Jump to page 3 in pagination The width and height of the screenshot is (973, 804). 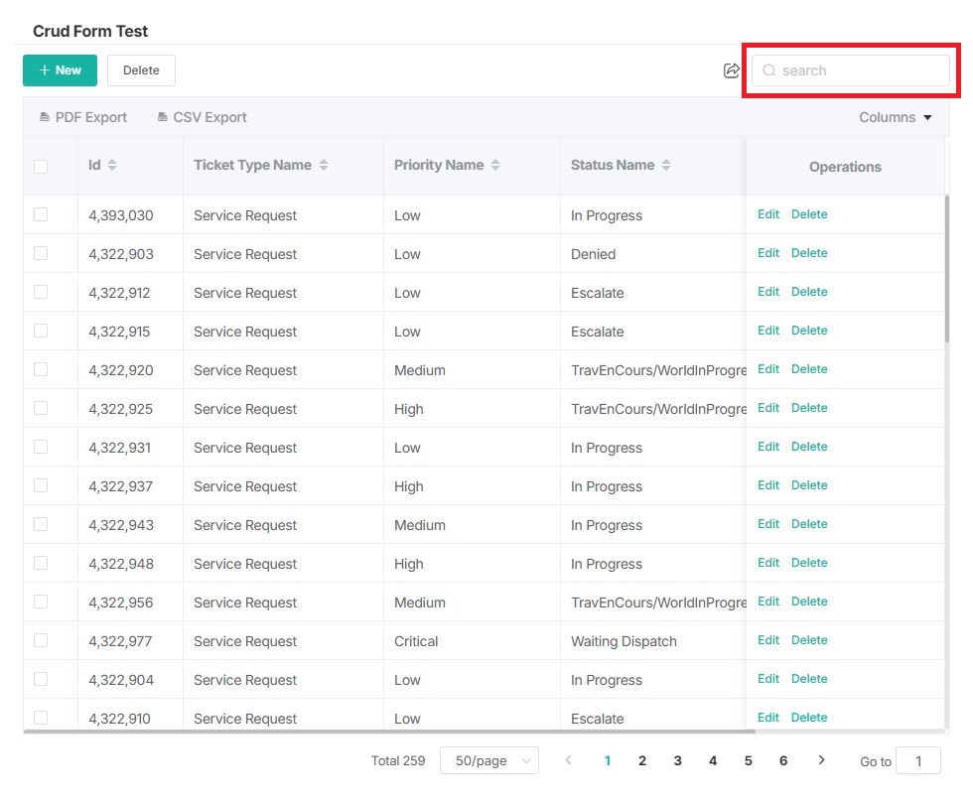(x=677, y=760)
